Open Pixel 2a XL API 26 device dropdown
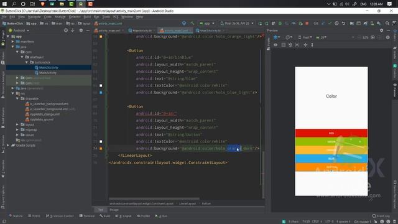 (x=237, y=24)
